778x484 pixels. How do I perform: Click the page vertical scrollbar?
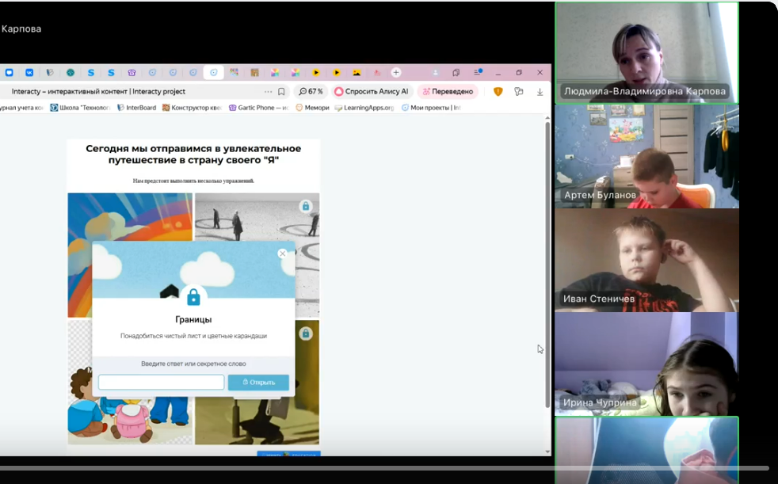click(x=547, y=261)
